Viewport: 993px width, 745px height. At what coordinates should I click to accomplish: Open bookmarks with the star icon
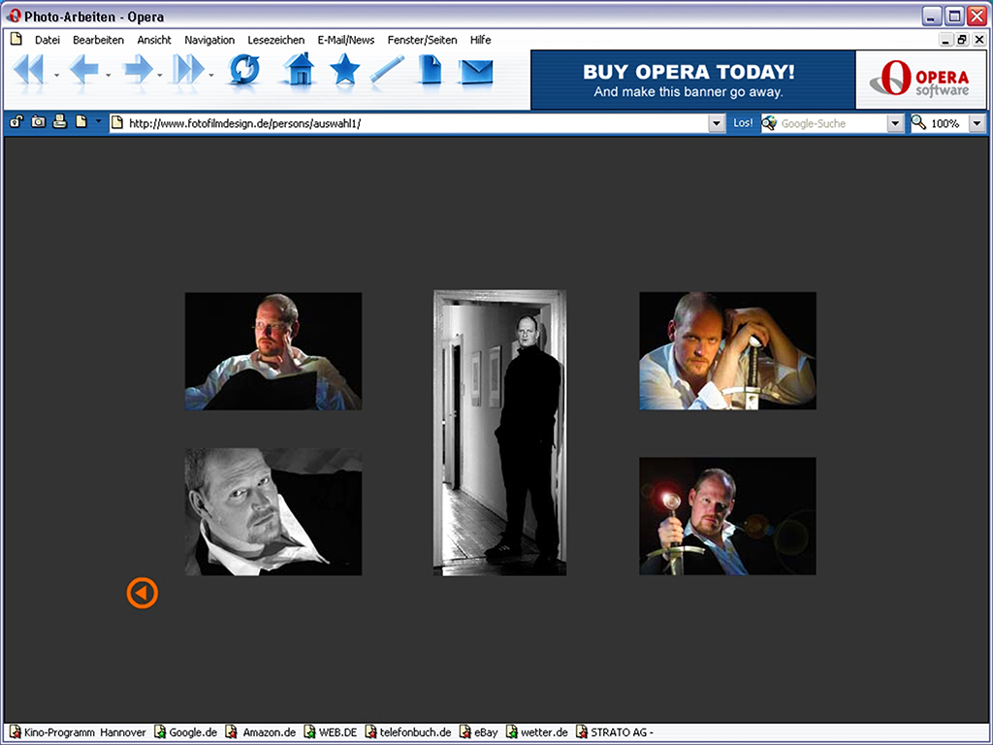[344, 69]
